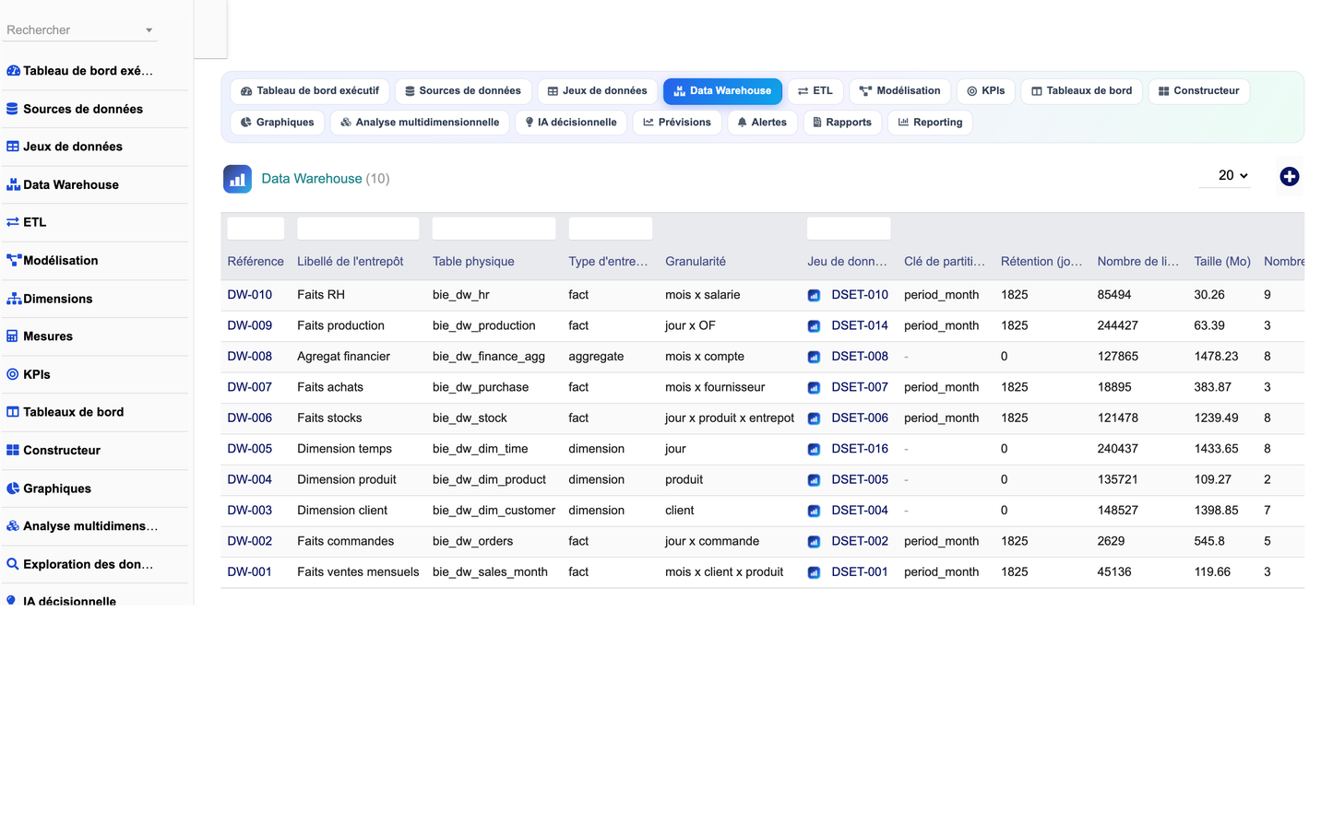Viewport: 1333px width, 824px height.
Task: Open Graphiques in the sidebar
Action: pyautogui.click(x=96, y=489)
